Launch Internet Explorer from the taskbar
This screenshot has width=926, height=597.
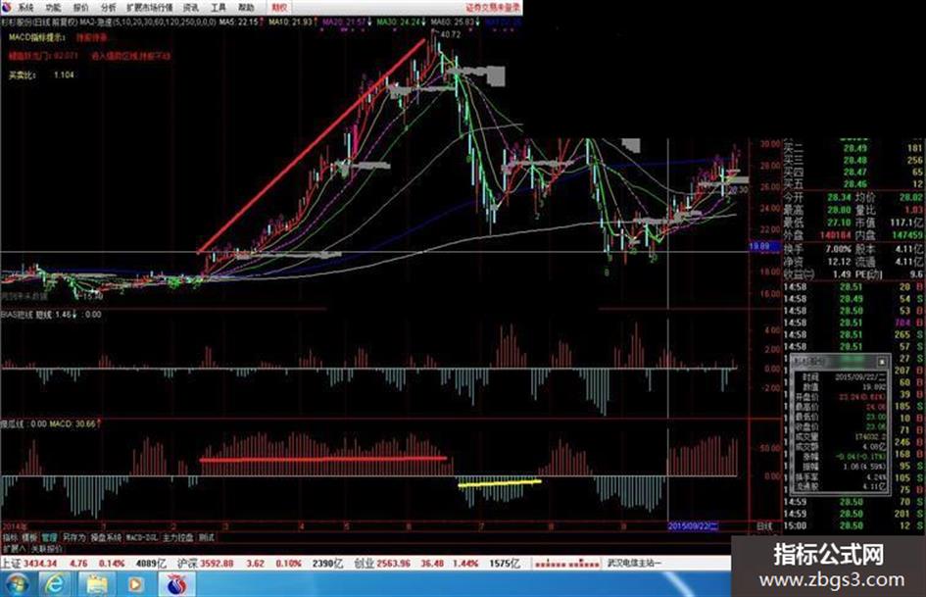(55, 584)
